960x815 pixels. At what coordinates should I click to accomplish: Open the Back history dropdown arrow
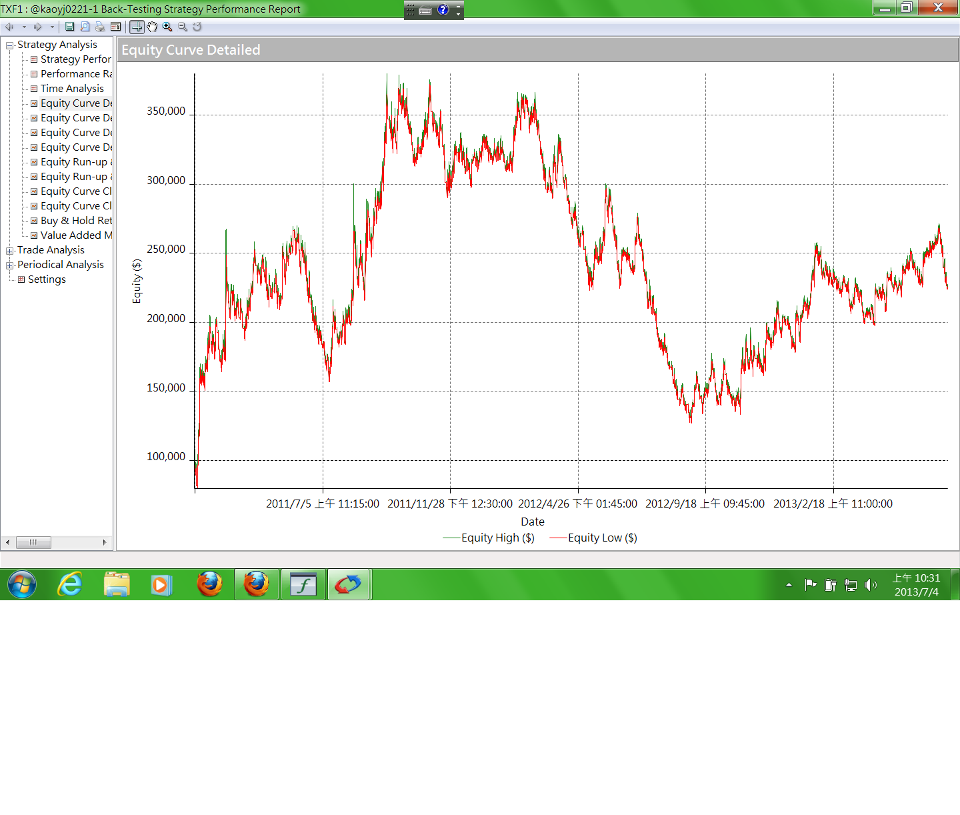pyautogui.click(x=24, y=27)
